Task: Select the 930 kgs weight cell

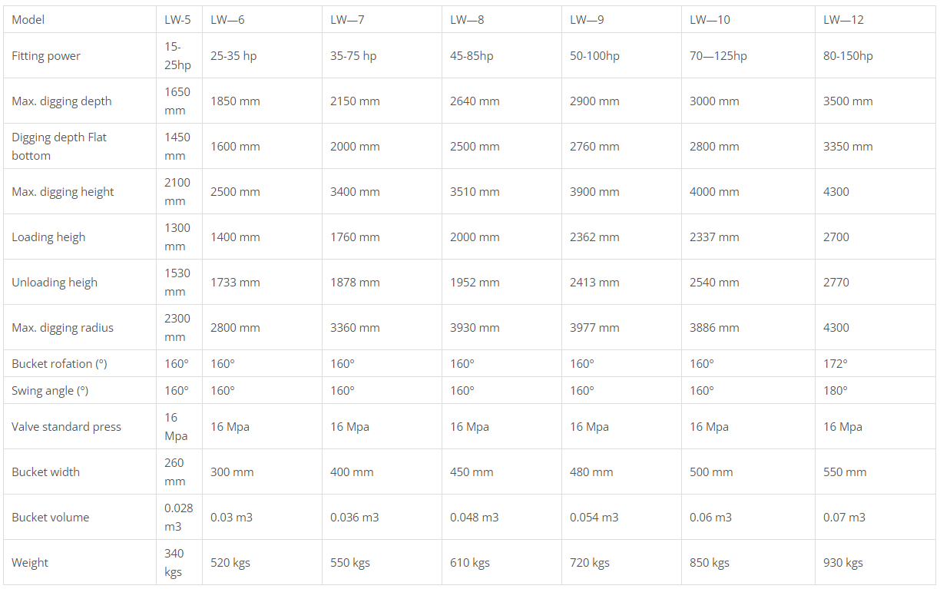Action: pos(843,562)
